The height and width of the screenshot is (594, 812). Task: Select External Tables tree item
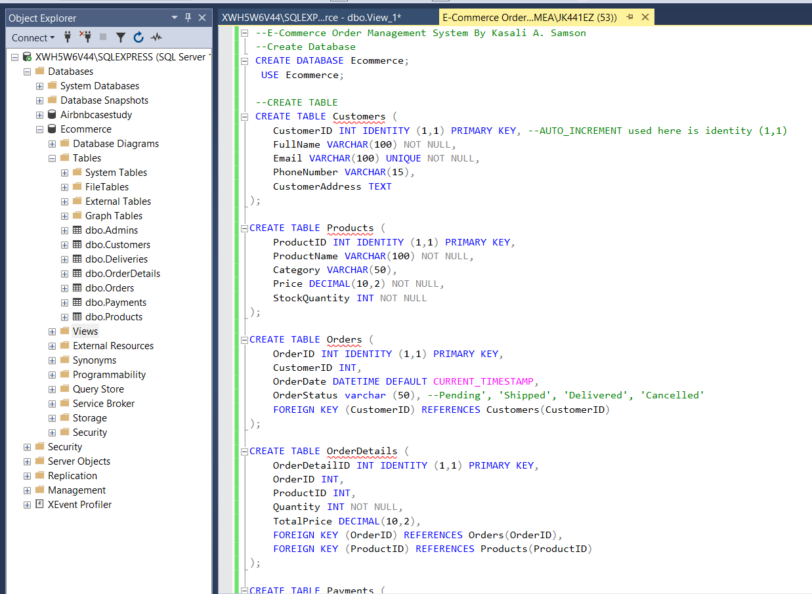[x=118, y=202]
